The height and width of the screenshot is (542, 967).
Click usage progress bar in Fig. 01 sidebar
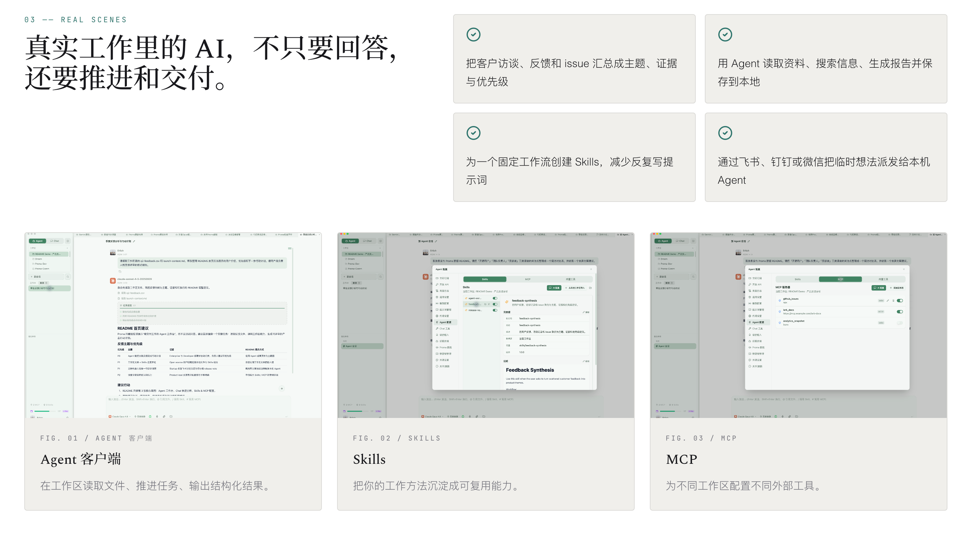point(45,411)
